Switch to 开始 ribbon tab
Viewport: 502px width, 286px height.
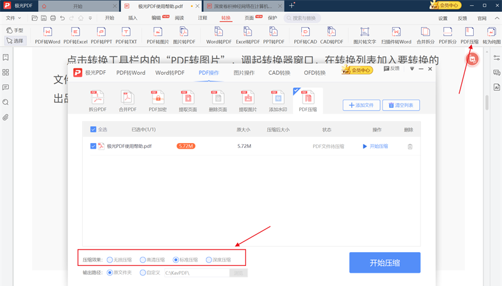point(109,18)
